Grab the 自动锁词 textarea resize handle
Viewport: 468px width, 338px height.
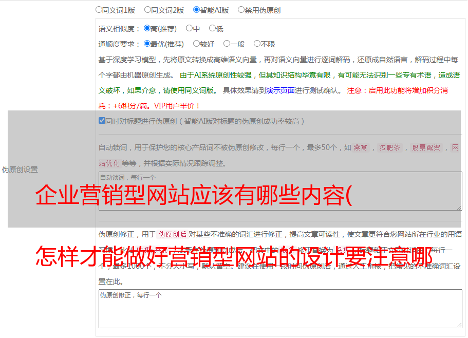459,208
